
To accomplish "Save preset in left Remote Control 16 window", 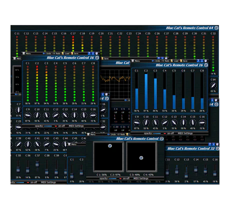I will (74, 53).
